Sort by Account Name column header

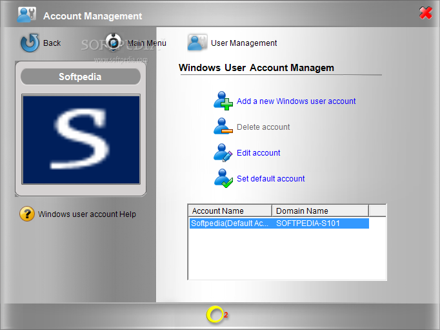click(230, 211)
